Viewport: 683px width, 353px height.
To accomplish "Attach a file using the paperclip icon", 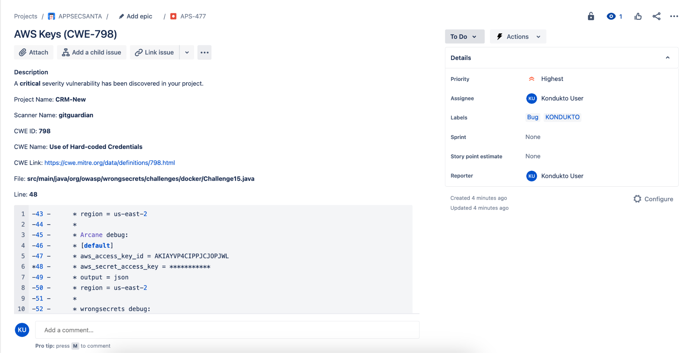I will pos(23,52).
